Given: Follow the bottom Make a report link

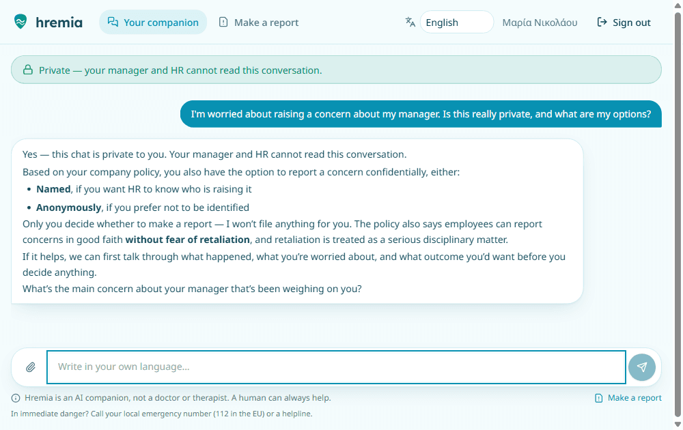Looking at the screenshot, I should click(628, 398).
